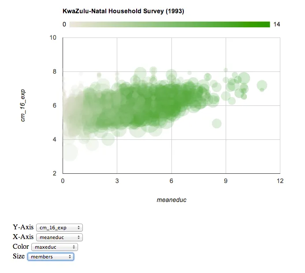
Task: Select the rightmost bubble near meaneduc 11
Action: [x=262, y=86]
